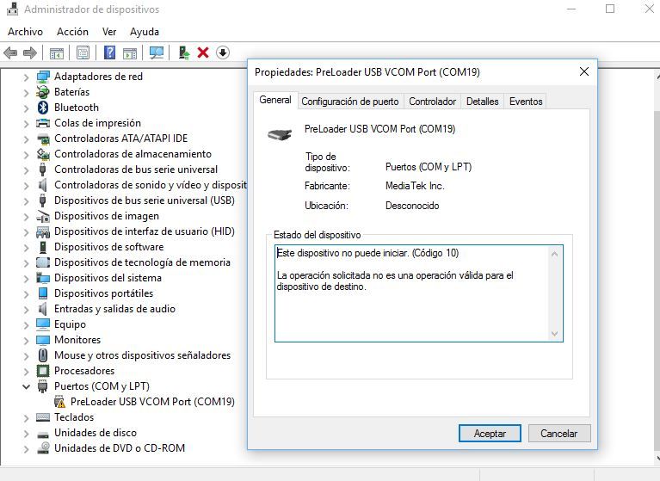The image size is (660, 481).
Task: Open the Ayuda menu
Action: pos(145,32)
